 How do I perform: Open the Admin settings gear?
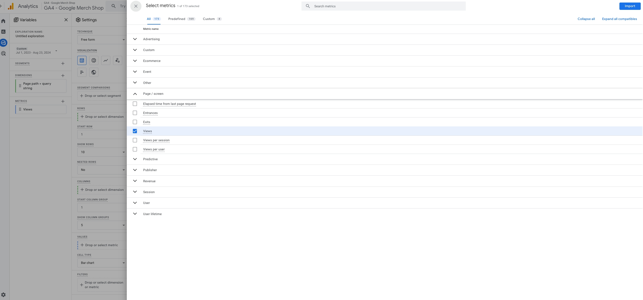(x=3, y=295)
